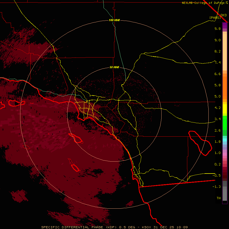Click the 0.2 scale value

coord(218,164)
